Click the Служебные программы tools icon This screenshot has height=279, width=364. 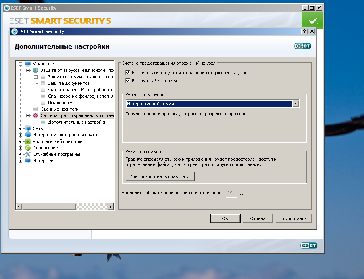[x=28, y=154]
